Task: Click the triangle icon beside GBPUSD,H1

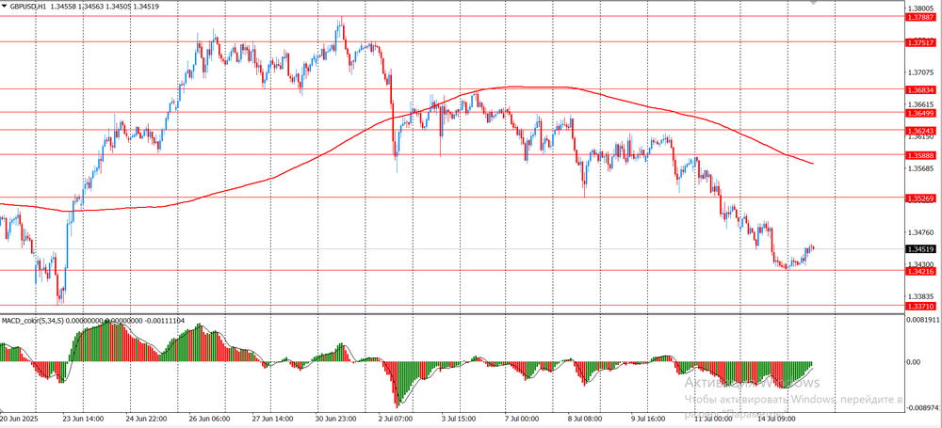Action: (5, 6)
